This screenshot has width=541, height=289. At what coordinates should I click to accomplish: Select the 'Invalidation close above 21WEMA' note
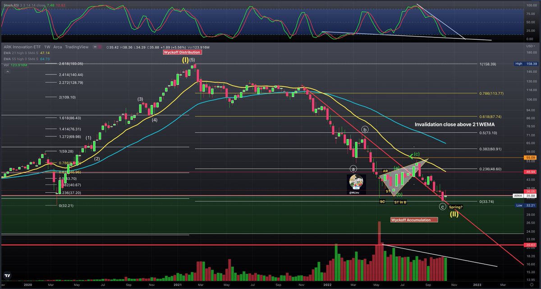[454, 124]
